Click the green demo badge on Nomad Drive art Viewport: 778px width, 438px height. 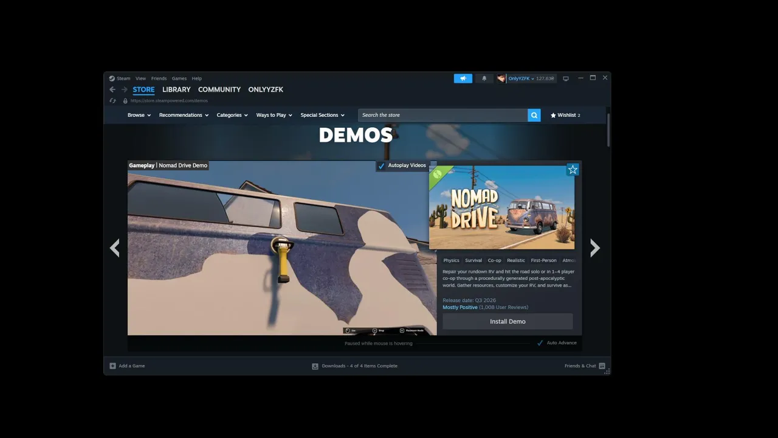click(x=438, y=174)
